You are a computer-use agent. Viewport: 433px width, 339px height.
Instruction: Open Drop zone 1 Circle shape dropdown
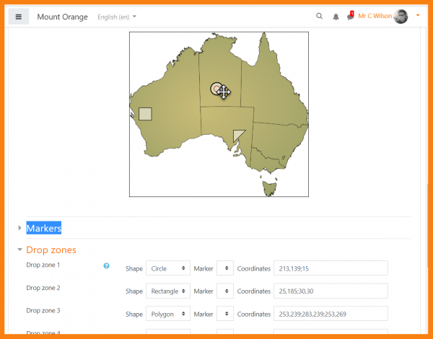[167, 268]
